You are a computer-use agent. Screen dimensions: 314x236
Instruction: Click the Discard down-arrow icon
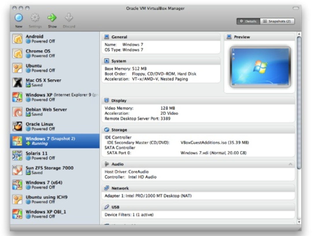[x=69, y=18]
